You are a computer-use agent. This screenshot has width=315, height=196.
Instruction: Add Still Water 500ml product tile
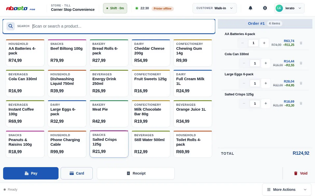click(151, 144)
